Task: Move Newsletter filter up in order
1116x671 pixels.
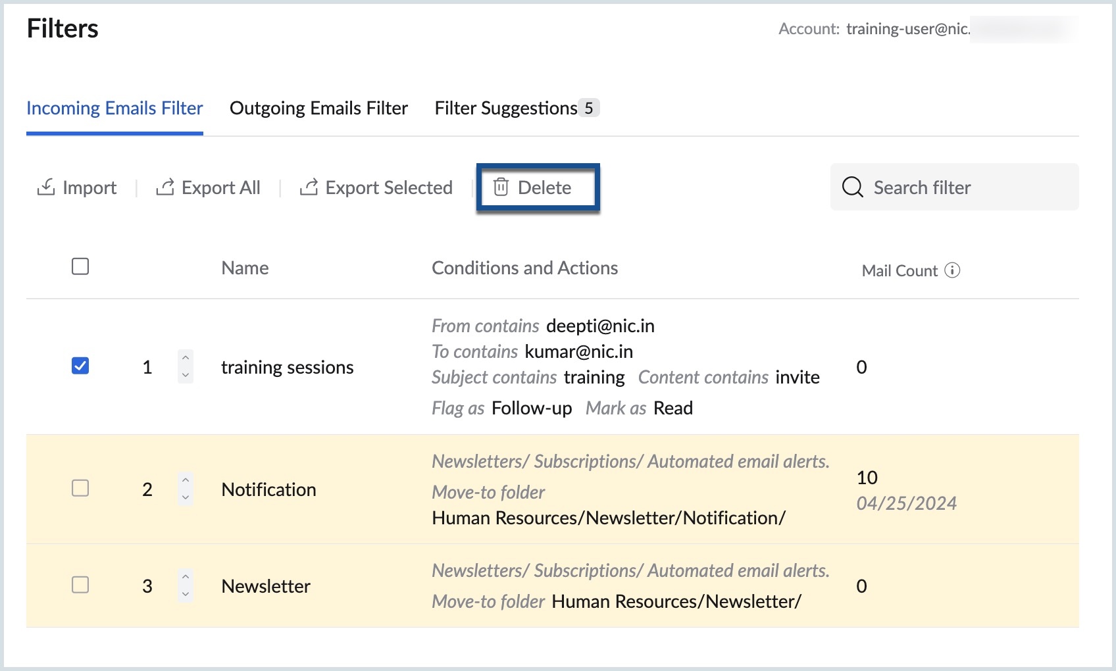Action: tap(186, 577)
